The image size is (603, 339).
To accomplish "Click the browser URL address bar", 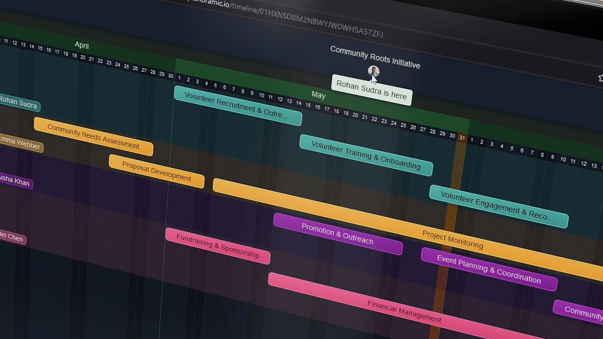I will [285, 18].
